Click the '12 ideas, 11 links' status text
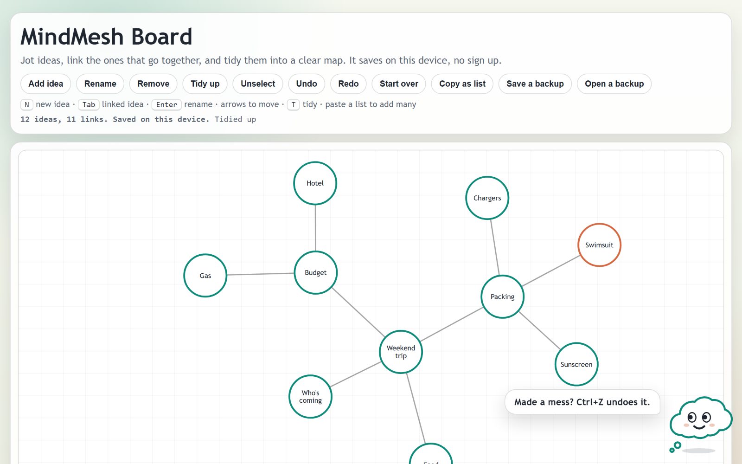 [64, 119]
